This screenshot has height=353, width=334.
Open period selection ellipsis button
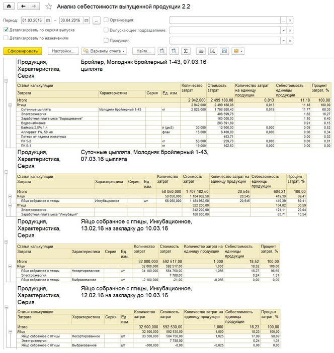tap(96, 21)
